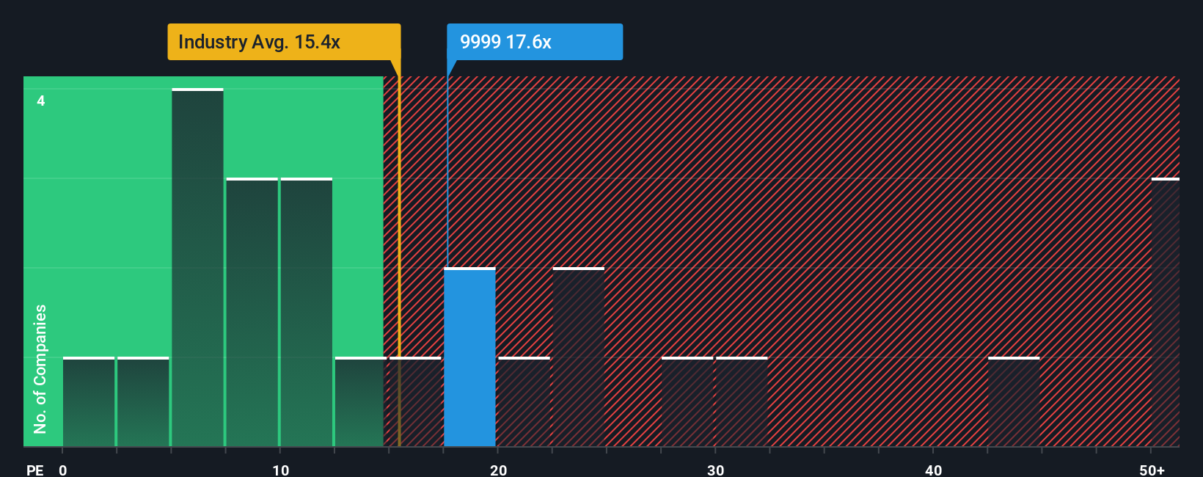The width and height of the screenshot is (1203, 477).
Task: Select the last green bar before PE 15
Action: click(361, 402)
